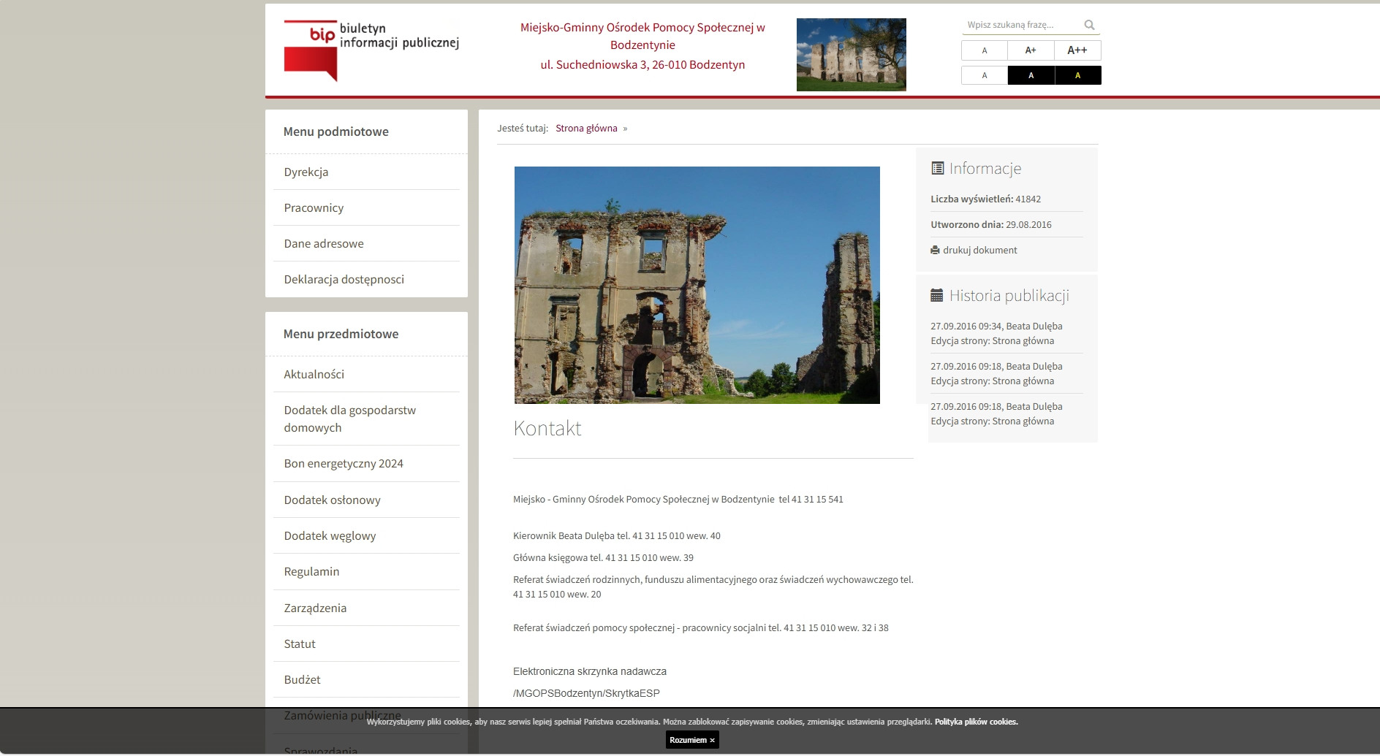The height and width of the screenshot is (756, 1380).
Task: Select the medium A+ font size
Action: coord(1031,50)
